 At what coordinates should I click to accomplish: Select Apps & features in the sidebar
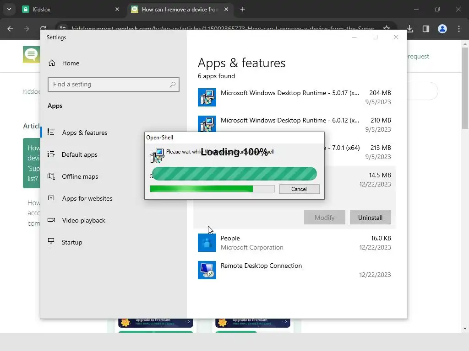click(85, 133)
